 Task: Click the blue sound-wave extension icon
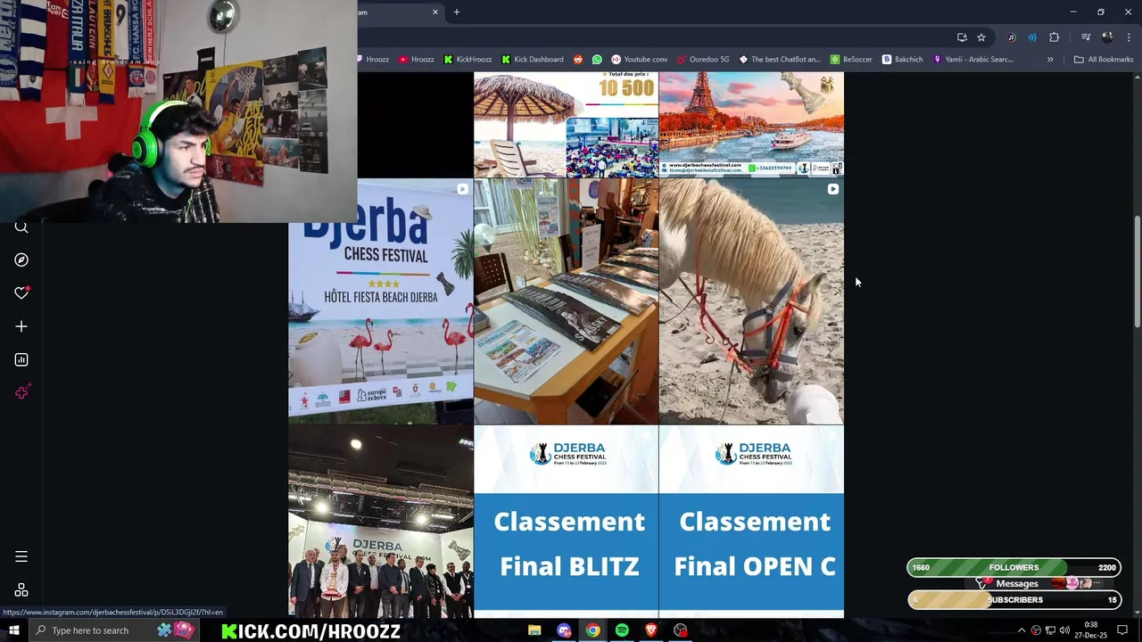coord(1032,37)
